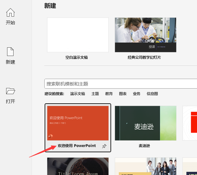Search suggested term 演示文稿
Screen dimensions: 197x175
78,94
